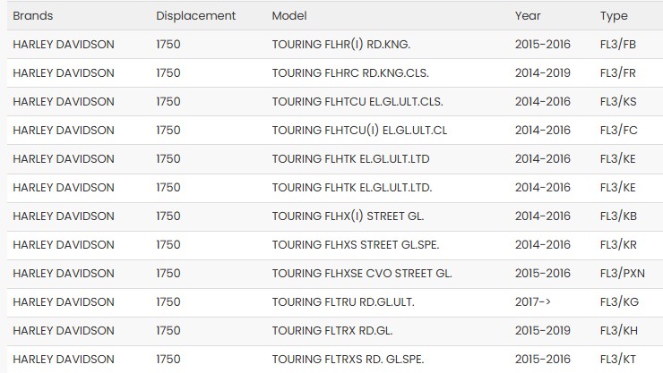663x373 pixels.
Task: Click the Year column header
Action: (528, 16)
